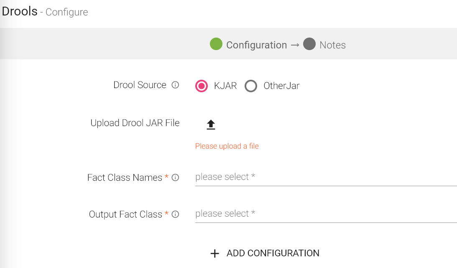
Task: Select the OtherJar radio button
Action: pyautogui.click(x=251, y=86)
